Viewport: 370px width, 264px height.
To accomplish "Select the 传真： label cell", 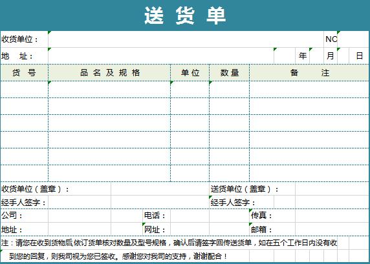I will (272, 216).
